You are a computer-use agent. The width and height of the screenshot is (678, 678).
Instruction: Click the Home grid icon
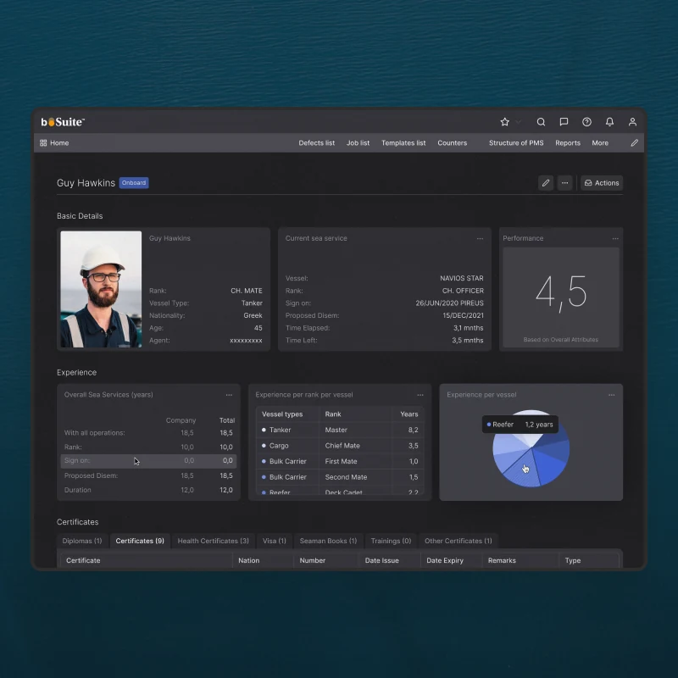pos(43,142)
